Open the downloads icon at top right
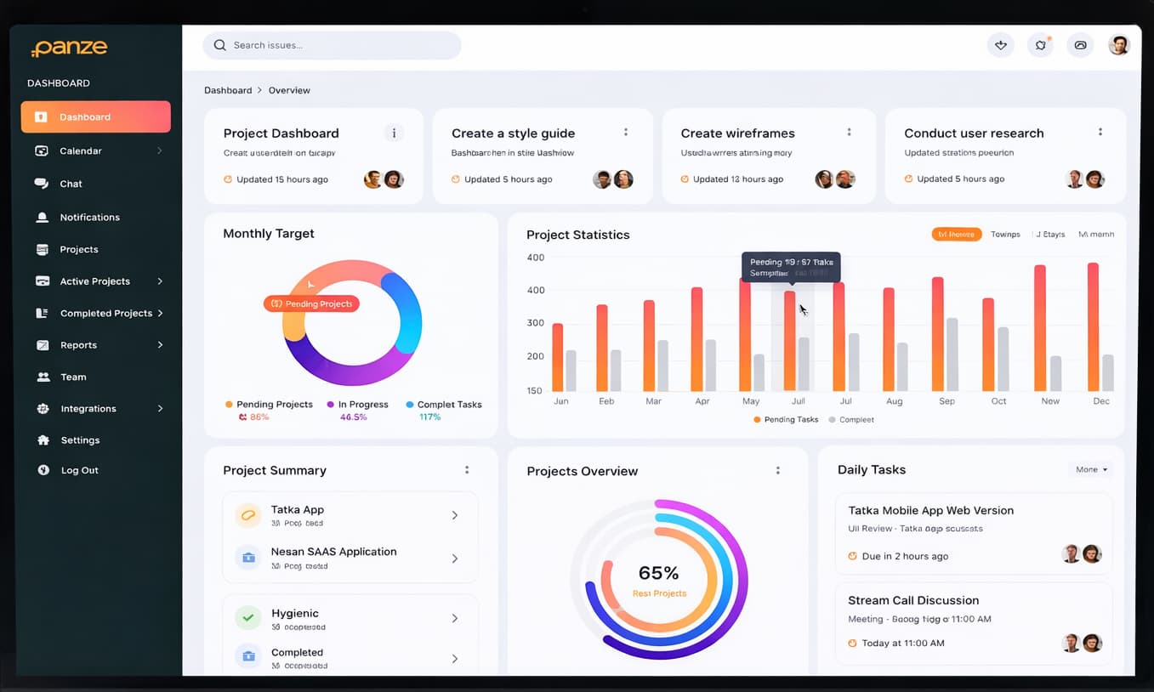Screen dimensions: 1154x692 click(1001, 45)
